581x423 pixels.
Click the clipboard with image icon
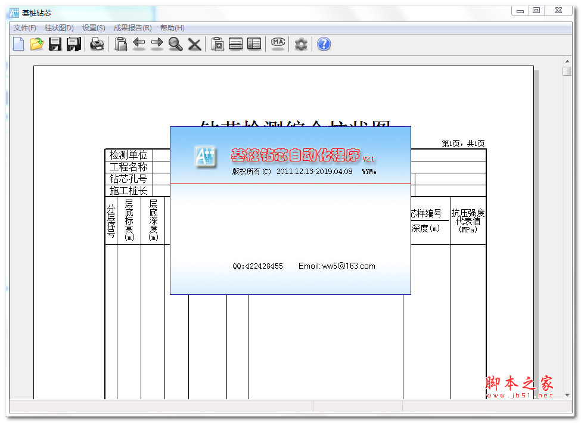(x=218, y=44)
